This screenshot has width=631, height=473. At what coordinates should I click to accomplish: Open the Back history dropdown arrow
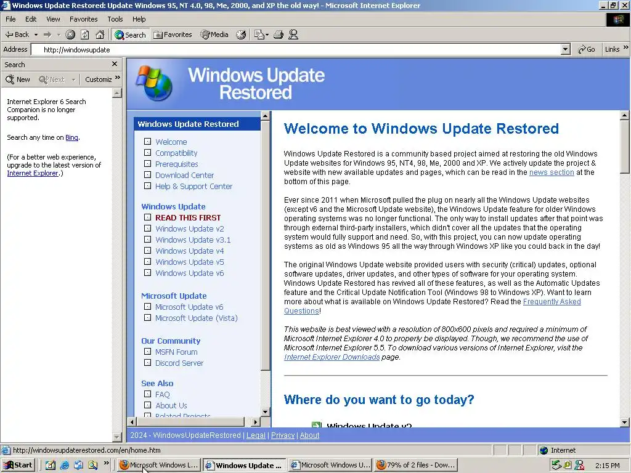(x=36, y=35)
